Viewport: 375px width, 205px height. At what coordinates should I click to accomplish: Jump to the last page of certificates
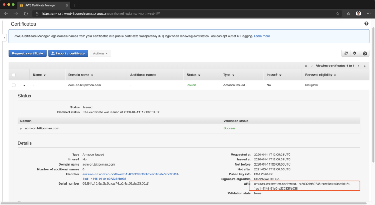pyautogui.click(x=365, y=66)
